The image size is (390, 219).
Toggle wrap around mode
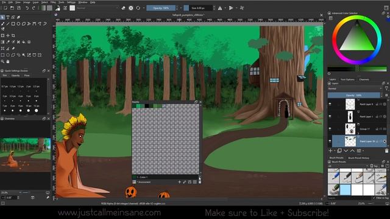click(x=242, y=8)
